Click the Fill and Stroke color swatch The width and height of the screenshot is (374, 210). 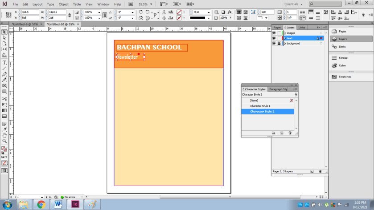coord(4,149)
